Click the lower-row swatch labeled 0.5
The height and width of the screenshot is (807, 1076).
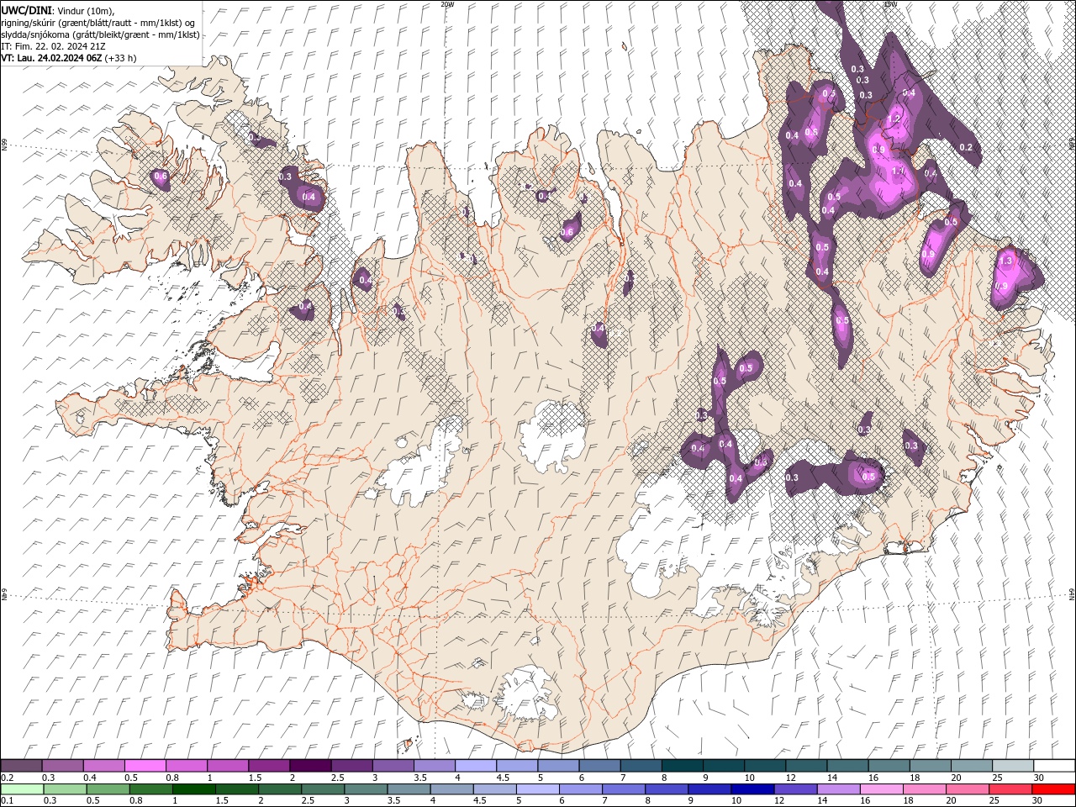108,789
